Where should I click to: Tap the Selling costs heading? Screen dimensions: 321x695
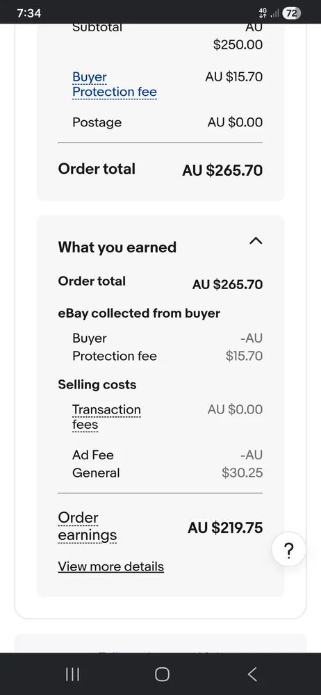(x=97, y=384)
